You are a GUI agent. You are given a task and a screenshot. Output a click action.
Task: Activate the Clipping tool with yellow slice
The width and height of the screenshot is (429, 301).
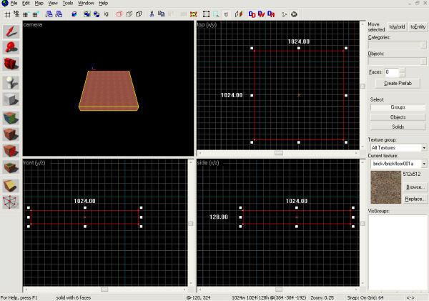tap(11, 186)
